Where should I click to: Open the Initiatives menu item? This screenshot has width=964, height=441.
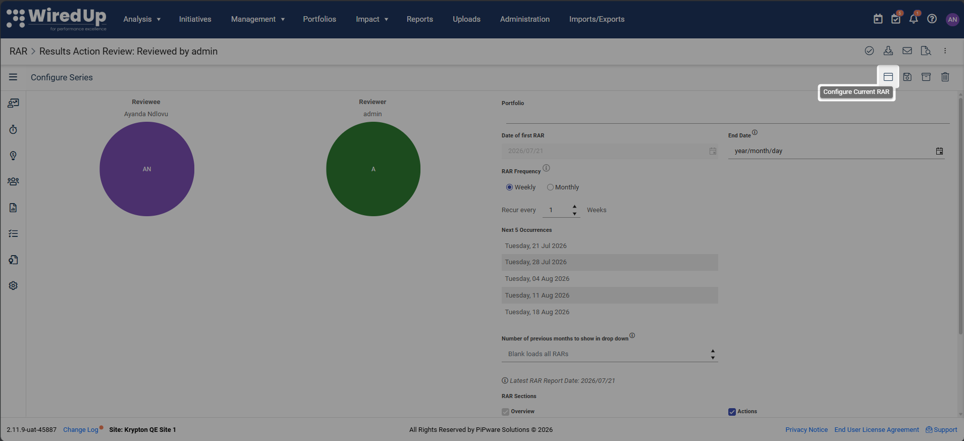[195, 19]
